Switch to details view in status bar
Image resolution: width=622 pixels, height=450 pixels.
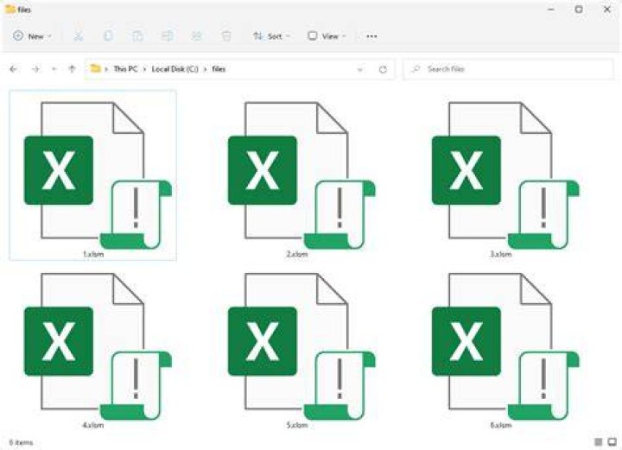click(x=598, y=441)
